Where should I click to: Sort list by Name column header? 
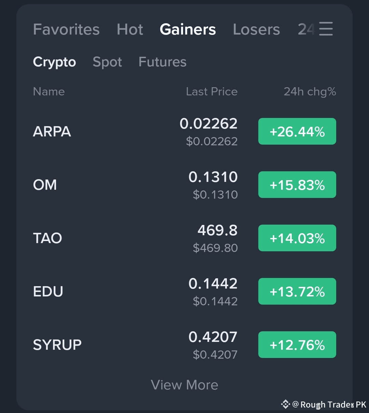click(x=49, y=92)
